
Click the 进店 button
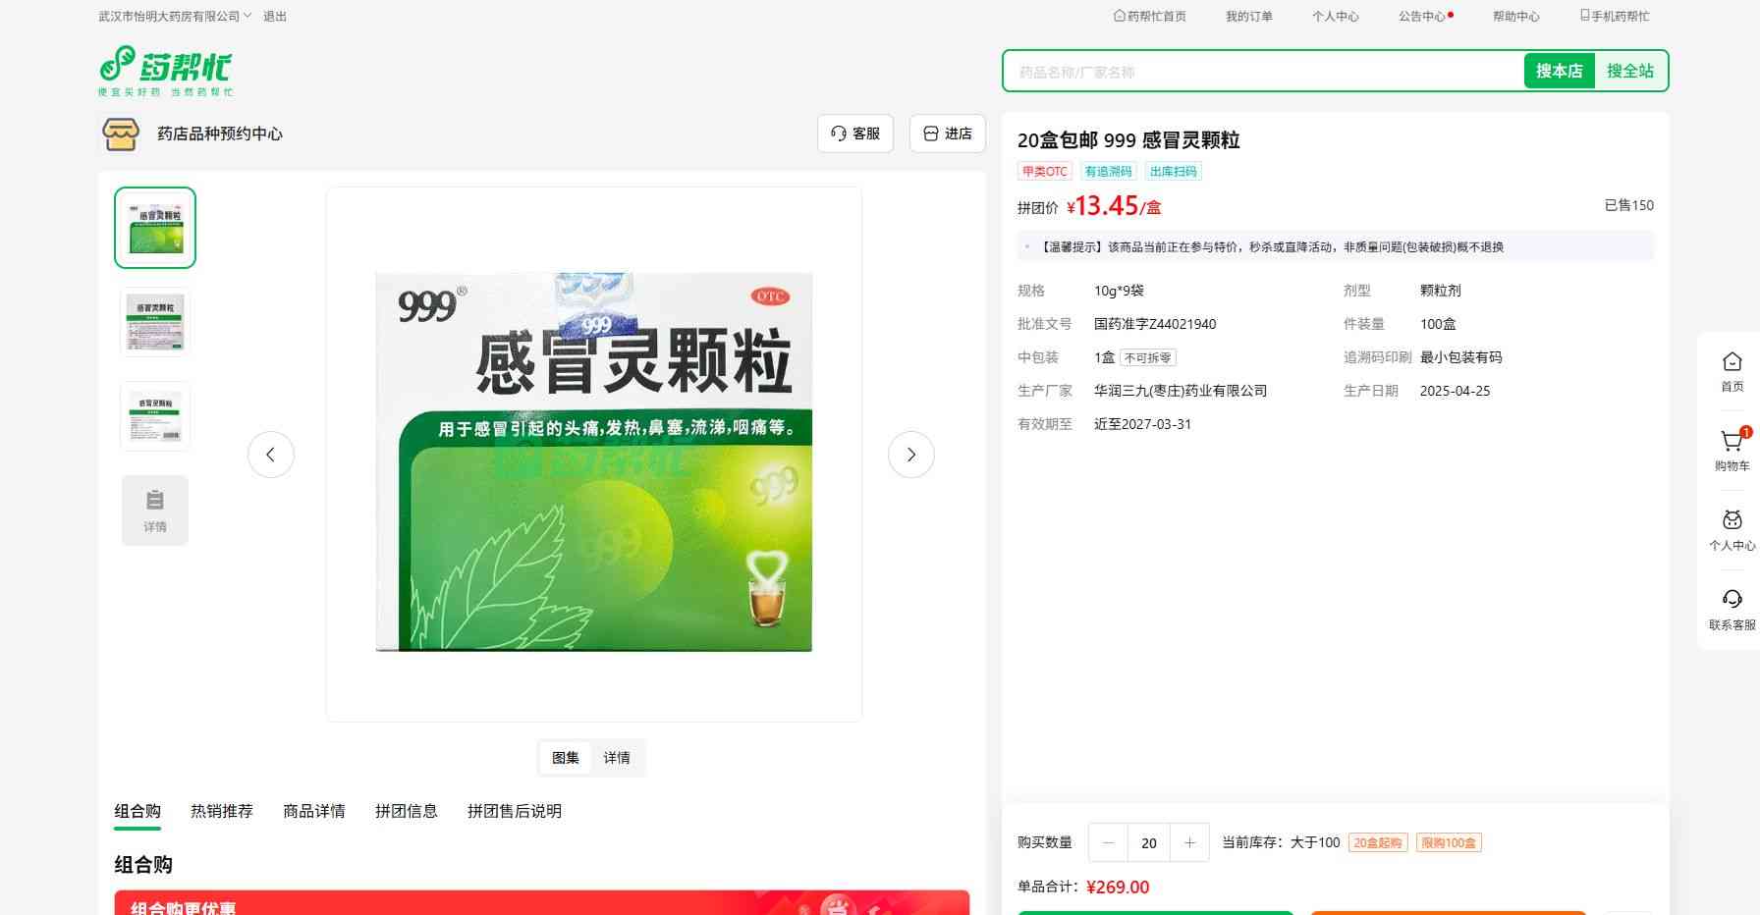tap(948, 134)
